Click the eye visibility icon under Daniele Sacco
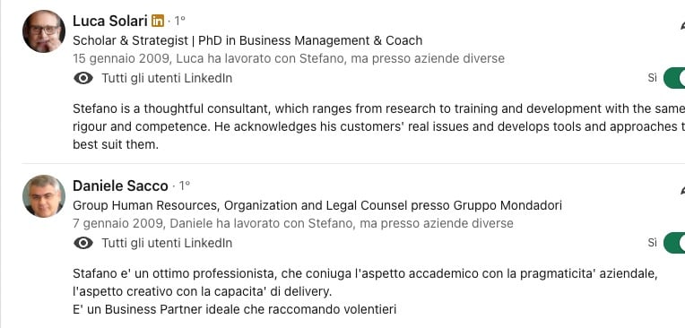The width and height of the screenshot is (685, 328). [x=83, y=243]
